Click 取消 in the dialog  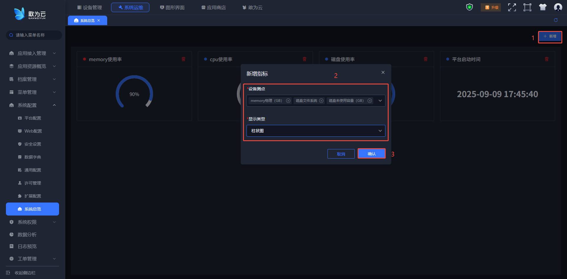pos(341,154)
